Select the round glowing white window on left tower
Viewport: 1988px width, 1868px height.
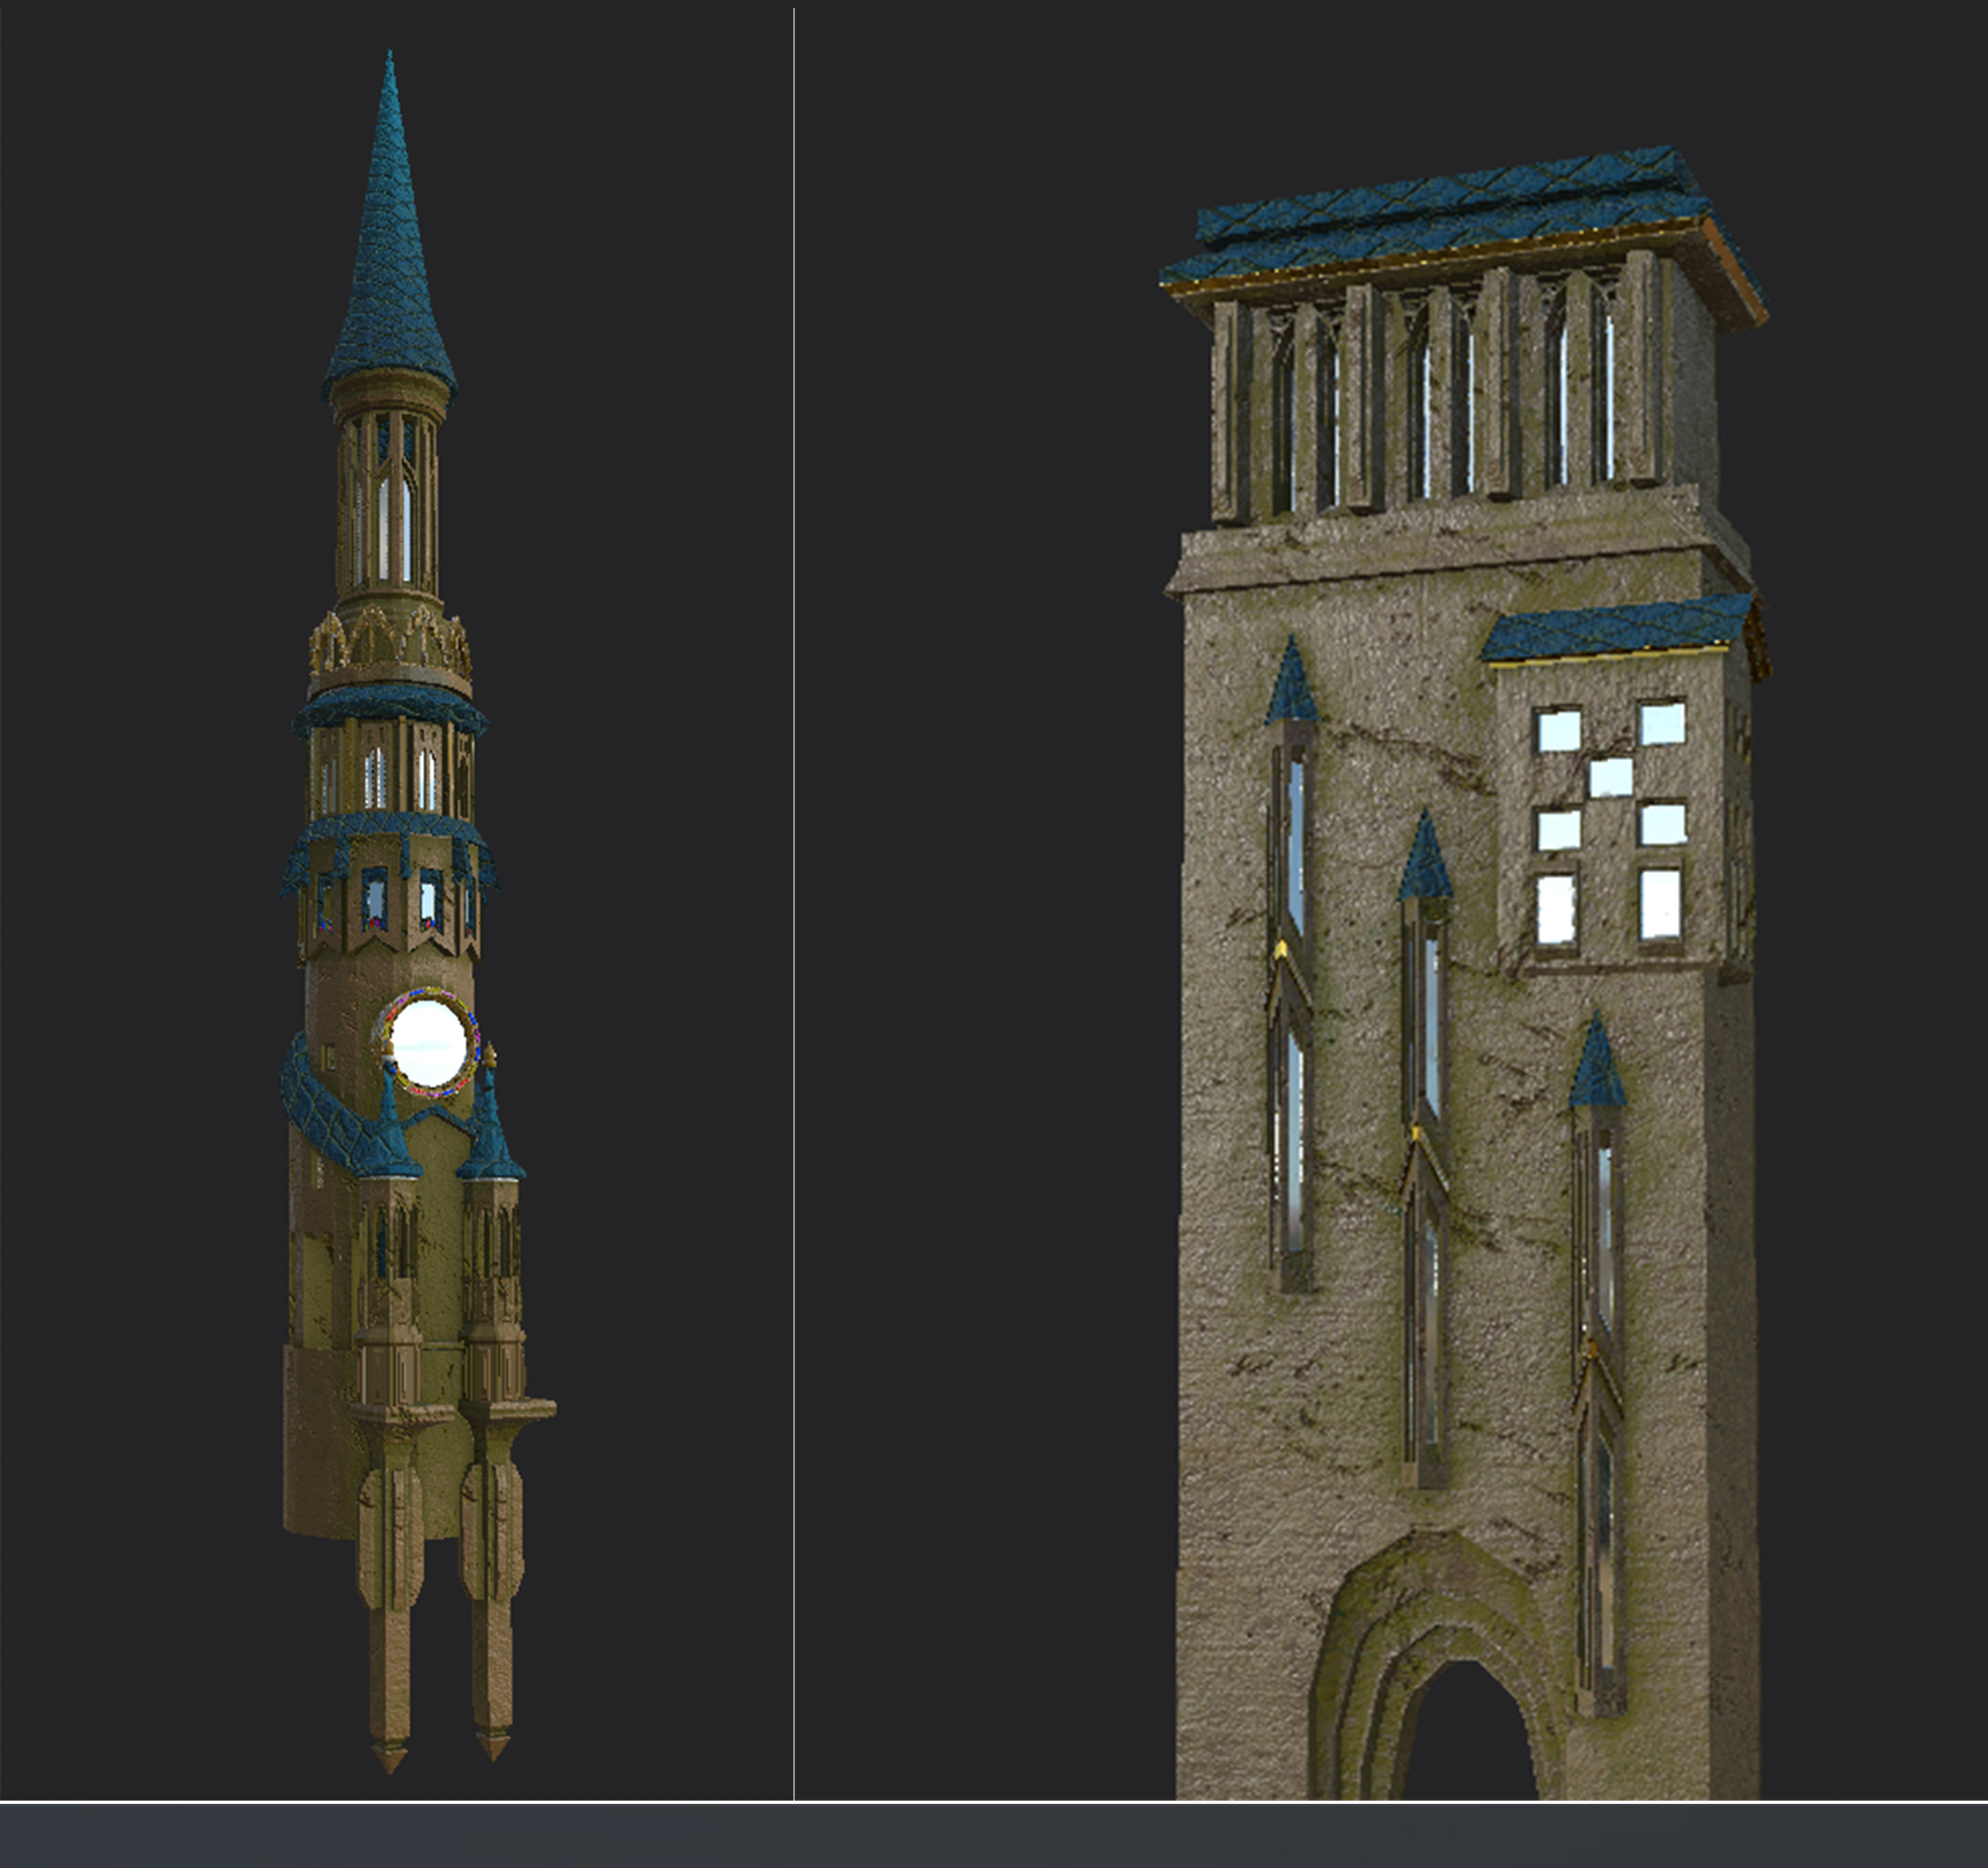pos(430,1042)
